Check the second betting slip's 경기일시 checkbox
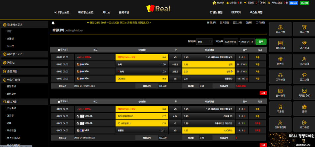Viewport: 315px width, 147px height. pyautogui.click(x=59, y=102)
